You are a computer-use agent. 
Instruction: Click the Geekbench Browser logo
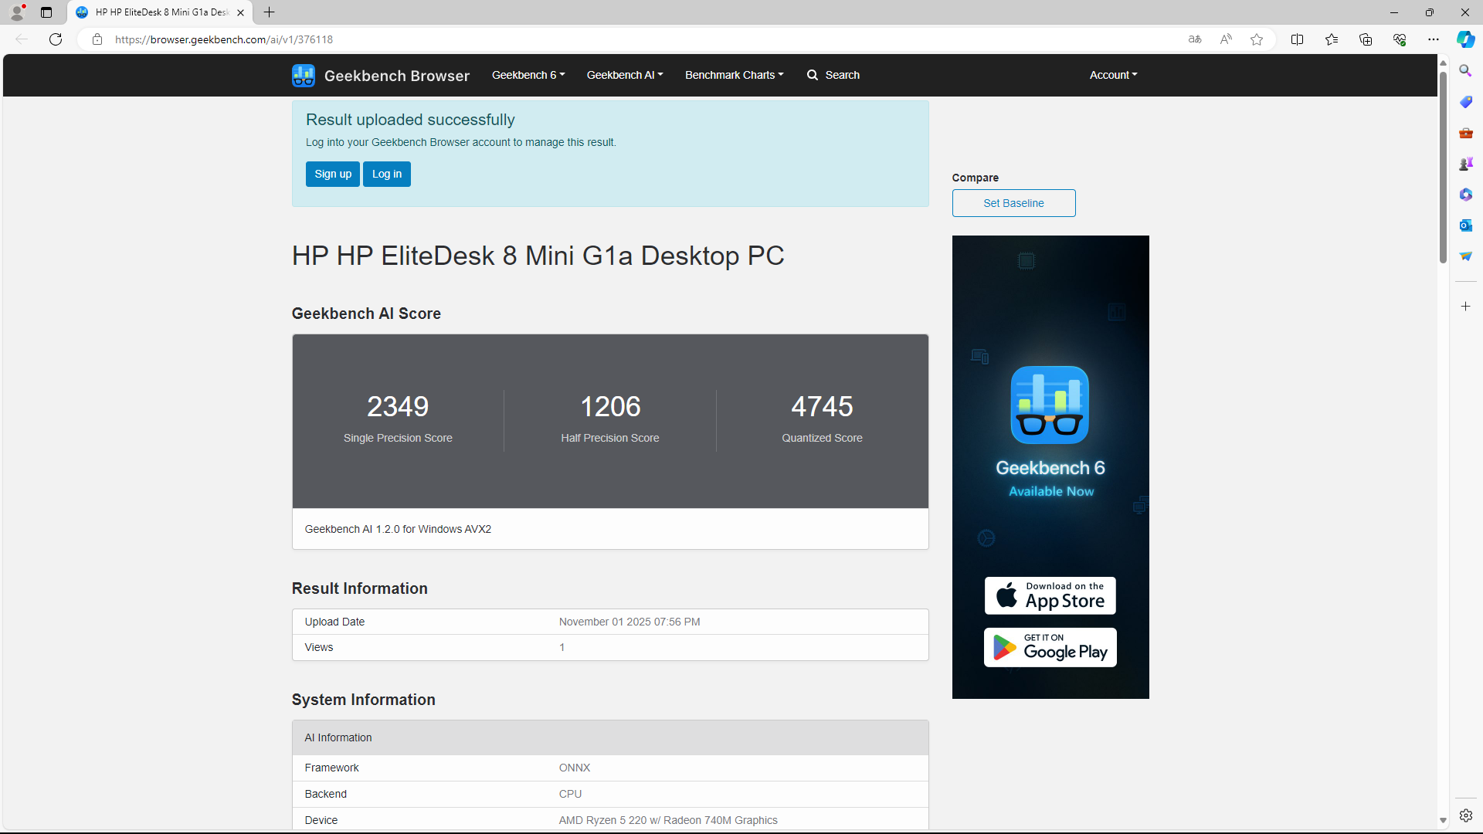[303, 75]
